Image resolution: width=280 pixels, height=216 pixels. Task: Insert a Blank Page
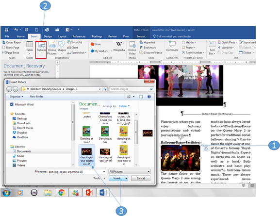click(x=11, y=48)
